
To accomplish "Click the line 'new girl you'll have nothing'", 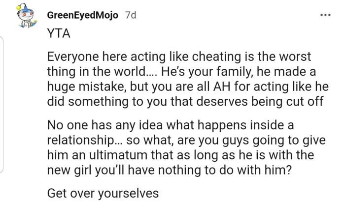I will pos(170,170).
